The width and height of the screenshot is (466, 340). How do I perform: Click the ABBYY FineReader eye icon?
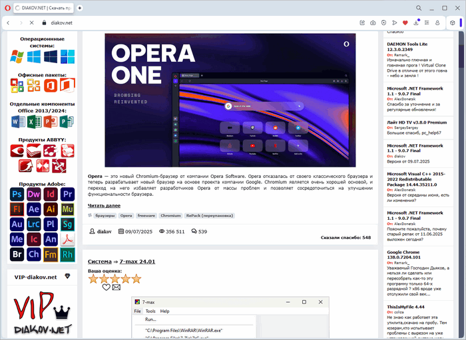17,151
